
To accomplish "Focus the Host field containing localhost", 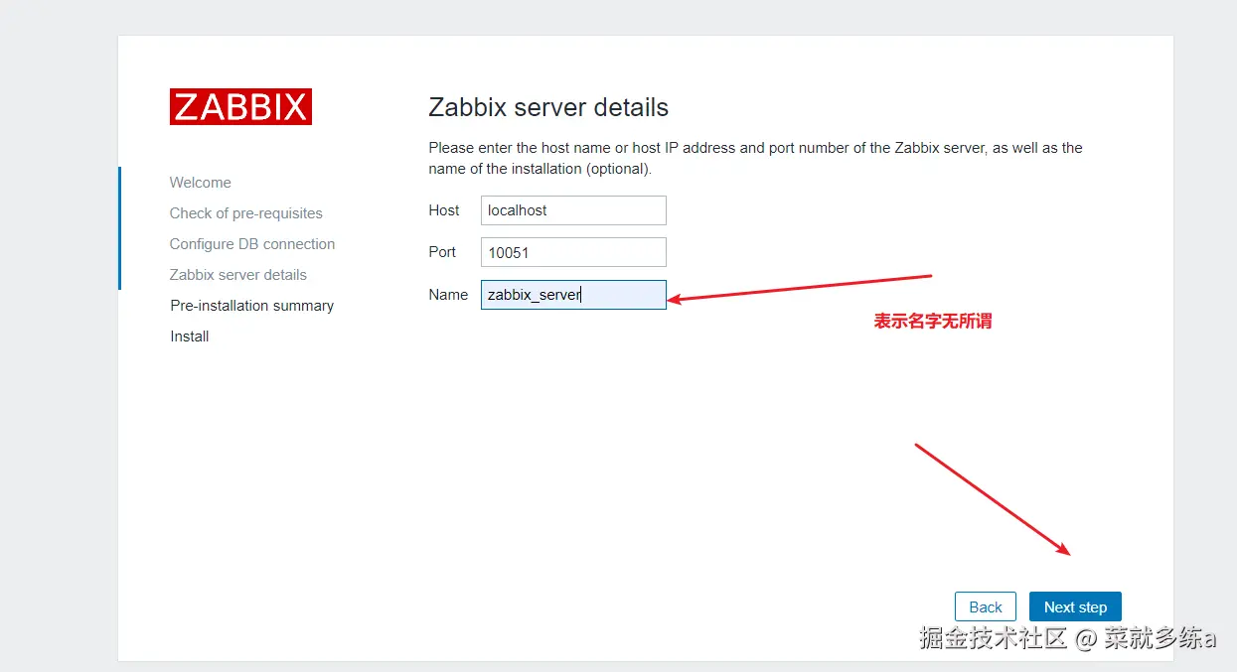I will pyautogui.click(x=573, y=210).
